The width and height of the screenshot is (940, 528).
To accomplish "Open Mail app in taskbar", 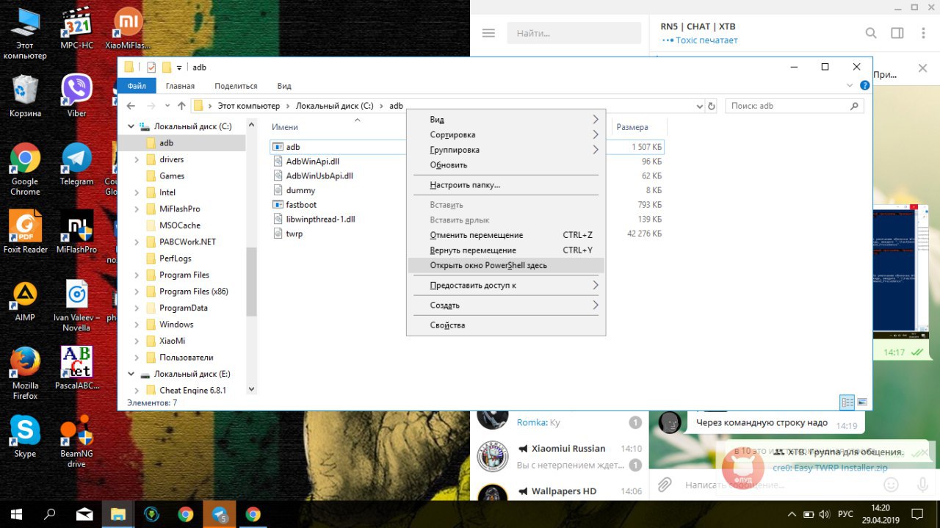I will pyautogui.click(x=84, y=514).
